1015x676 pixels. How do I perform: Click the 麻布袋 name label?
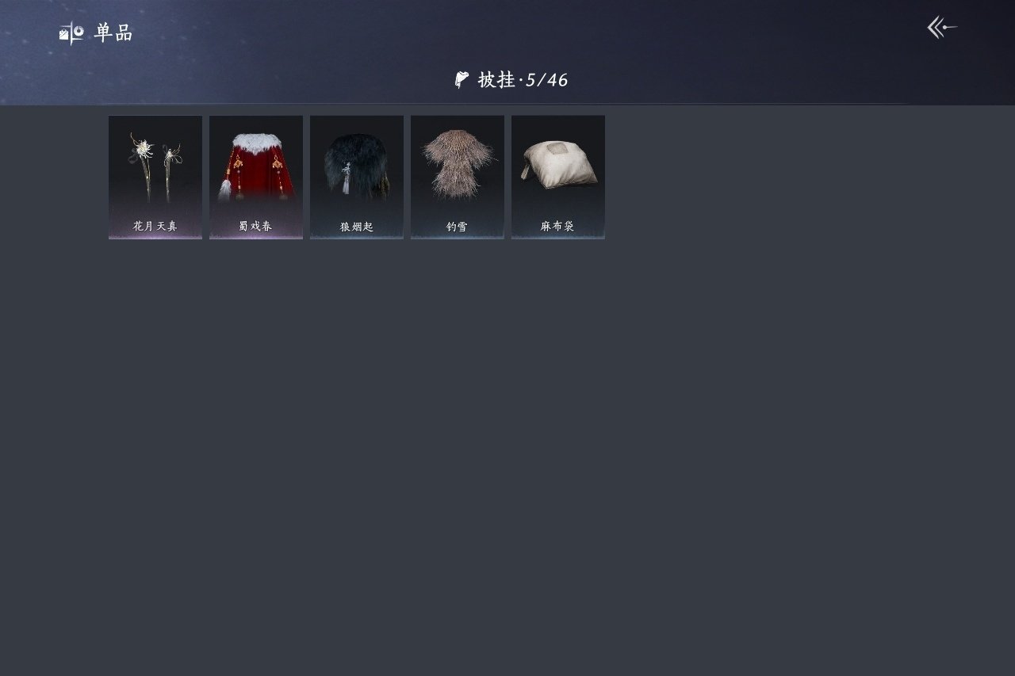tap(558, 227)
